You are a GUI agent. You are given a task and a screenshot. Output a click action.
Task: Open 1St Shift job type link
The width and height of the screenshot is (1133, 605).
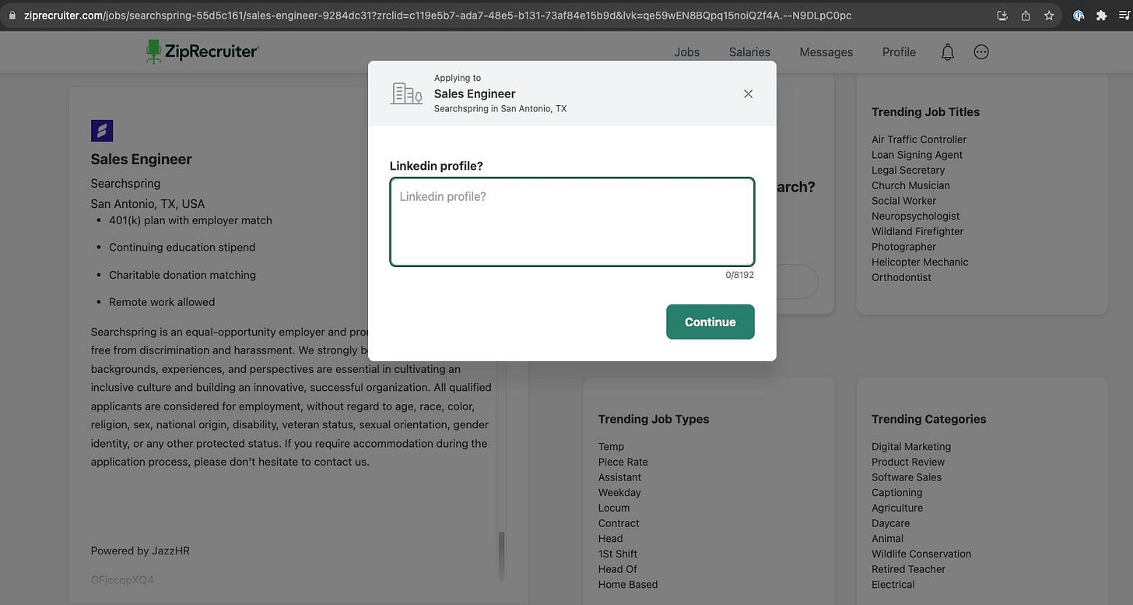(x=617, y=554)
